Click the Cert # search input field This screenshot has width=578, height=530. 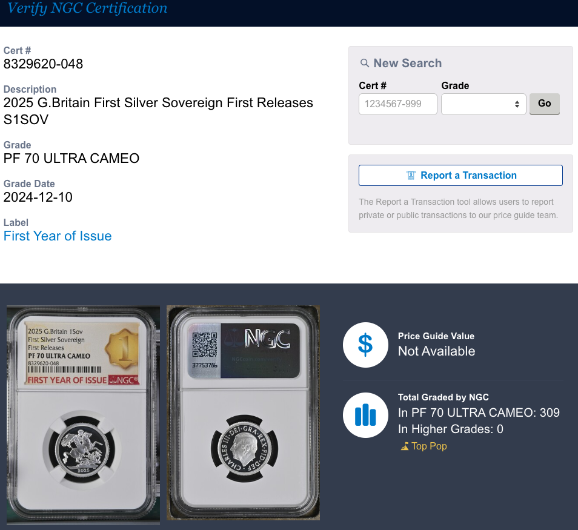[x=397, y=104]
